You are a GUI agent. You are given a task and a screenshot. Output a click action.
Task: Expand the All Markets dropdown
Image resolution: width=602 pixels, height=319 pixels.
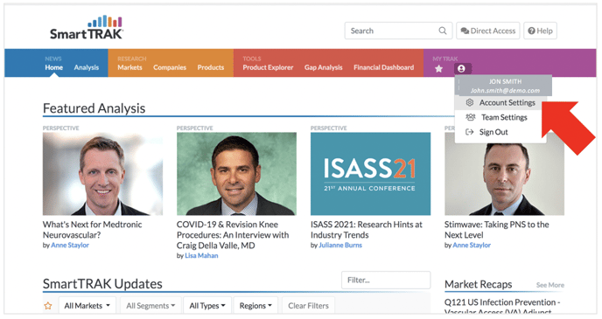[87, 306]
